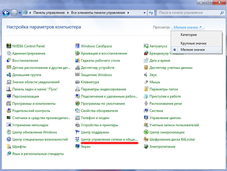Click Все элементы панели управления breadcrumb

pyautogui.click(x=98, y=13)
